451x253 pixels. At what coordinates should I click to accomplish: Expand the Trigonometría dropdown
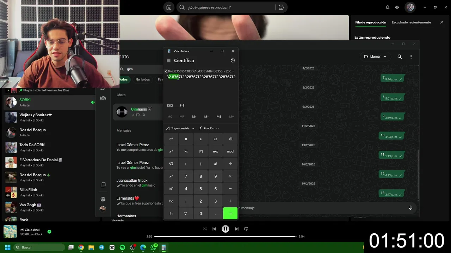pyautogui.click(x=180, y=128)
